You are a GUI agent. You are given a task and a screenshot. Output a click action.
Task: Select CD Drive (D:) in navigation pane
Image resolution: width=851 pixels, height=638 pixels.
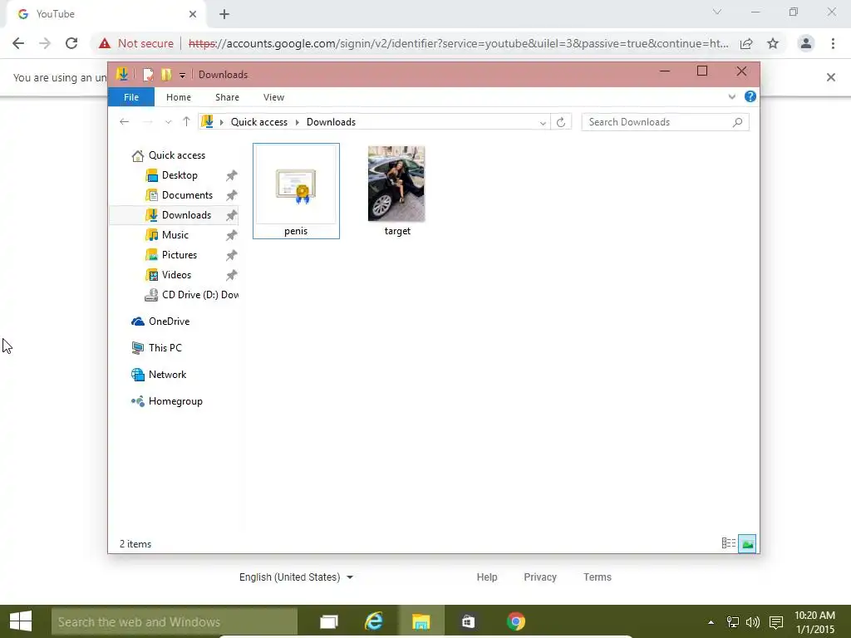(x=191, y=295)
